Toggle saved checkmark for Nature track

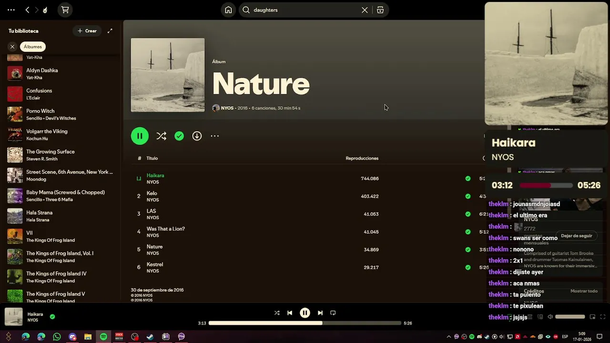click(468, 250)
